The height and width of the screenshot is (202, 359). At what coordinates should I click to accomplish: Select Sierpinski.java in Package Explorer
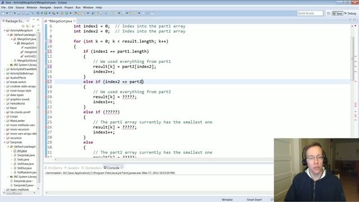[26, 155]
